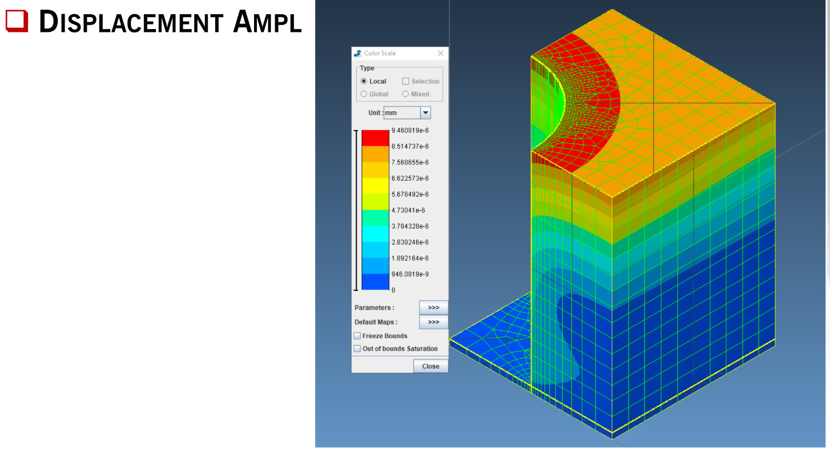The height and width of the screenshot is (451, 830).
Task: Enable Out of bounds Saturation checkbox
Action: [357, 348]
